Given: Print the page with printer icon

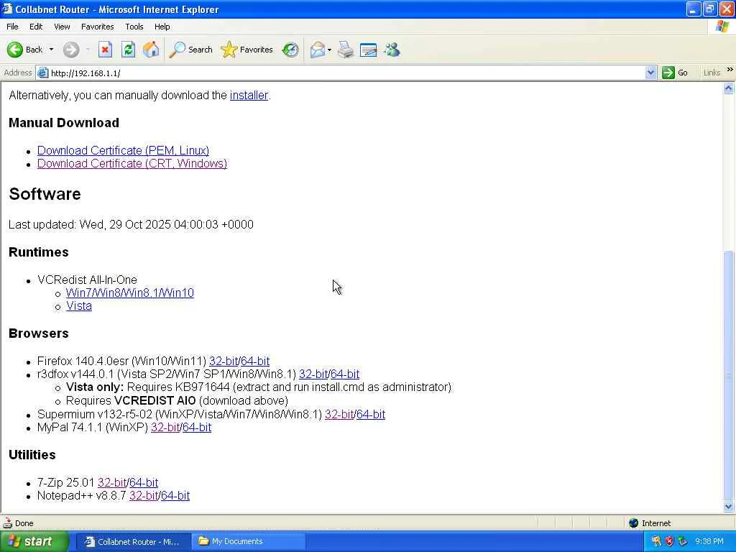Looking at the screenshot, I should coord(346,50).
